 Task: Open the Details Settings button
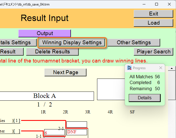tap(18, 43)
